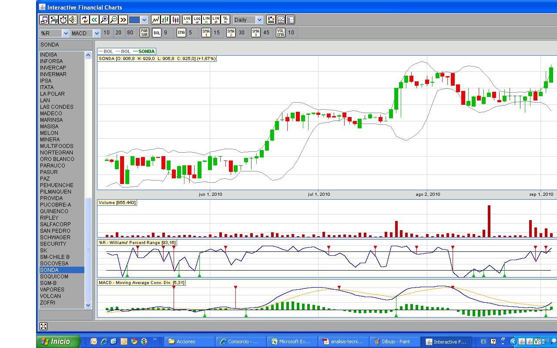This screenshot has width=557, height=348.
Task: Toggle the PAR SAR indicator
Action: point(144,33)
